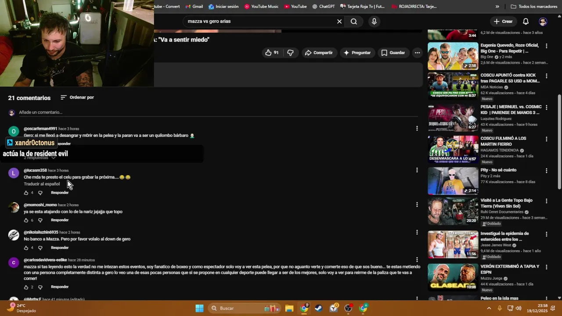This screenshot has width=562, height=316.
Task: Click the Crear button
Action: tap(503, 21)
